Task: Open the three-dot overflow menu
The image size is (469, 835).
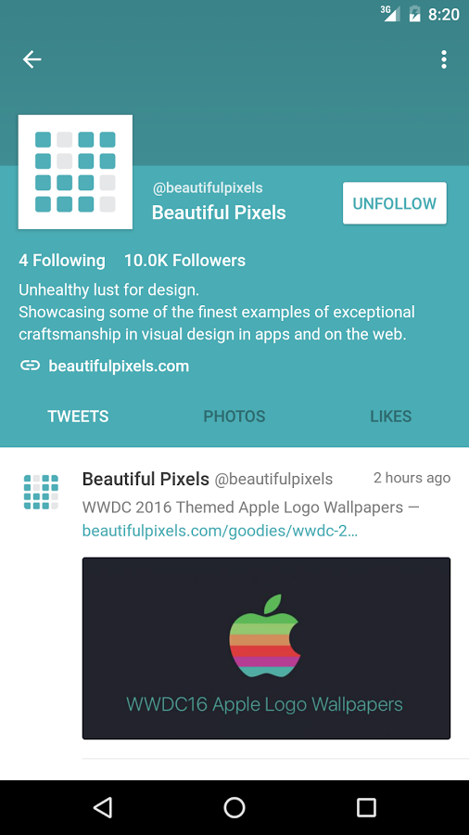Action: 443,59
